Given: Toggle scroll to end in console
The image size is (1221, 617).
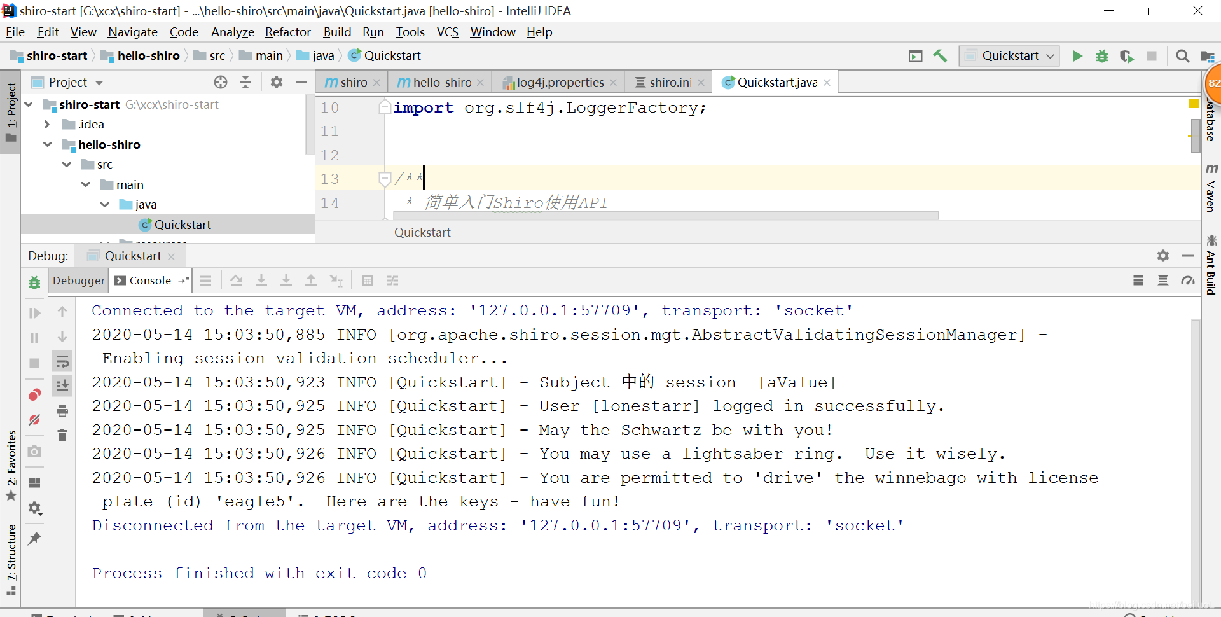Looking at the screenshot, I should (x=62, y=386).
